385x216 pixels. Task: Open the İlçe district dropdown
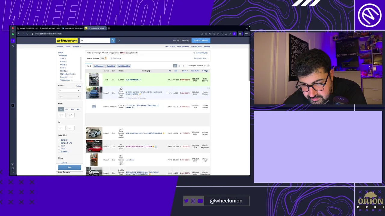[x=69, y=96]
